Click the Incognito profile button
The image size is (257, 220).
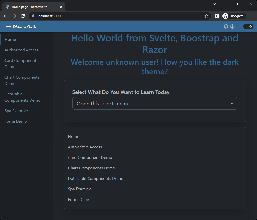pyautogui.click(x=234, y=16)
